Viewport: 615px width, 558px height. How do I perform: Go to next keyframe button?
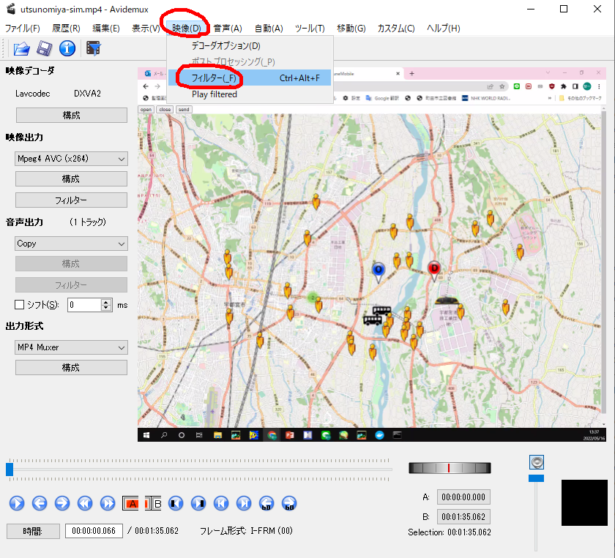click(x=108, y=503)
